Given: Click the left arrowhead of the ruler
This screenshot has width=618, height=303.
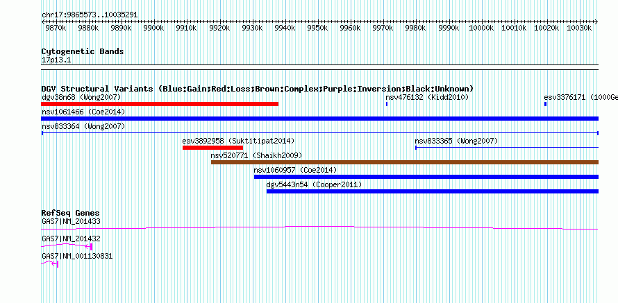Looking at the screenshot, I should 42,21.
